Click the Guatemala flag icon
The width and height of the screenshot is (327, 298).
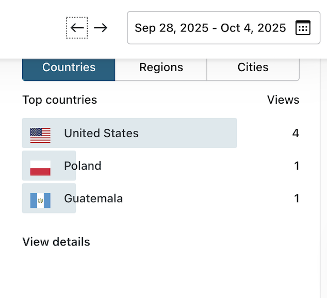(40, 199)
